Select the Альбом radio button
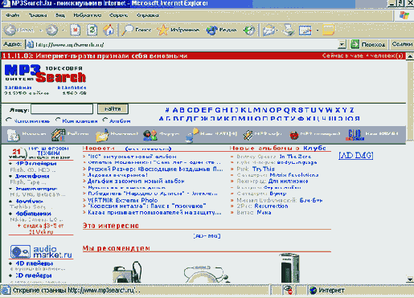Screen dimensions: 414x298 coord(105,120)
